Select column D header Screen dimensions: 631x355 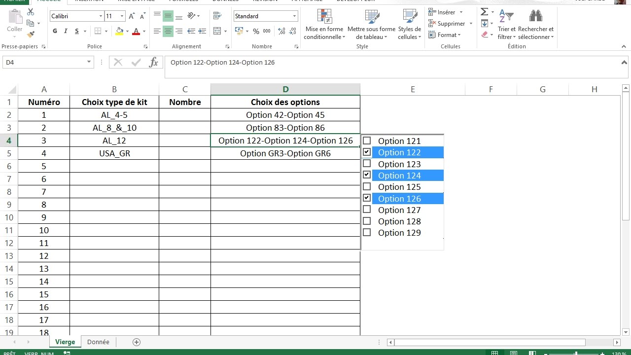point(285,89)
